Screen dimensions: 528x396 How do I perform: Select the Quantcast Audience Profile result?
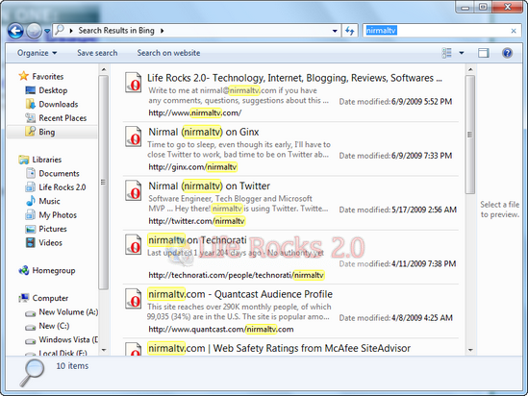pyautogui.click(x=240, y=294)
